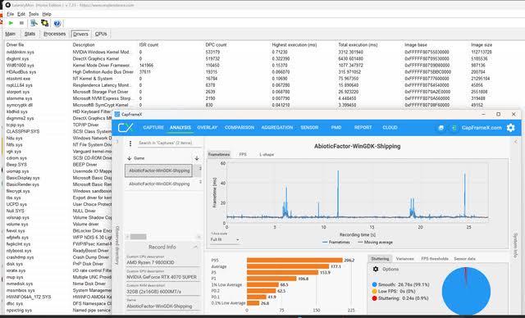The height and width of the screenshot is (318, 525).
Task: Open the File menu in LatencyMon
Action: click(11, 14)
